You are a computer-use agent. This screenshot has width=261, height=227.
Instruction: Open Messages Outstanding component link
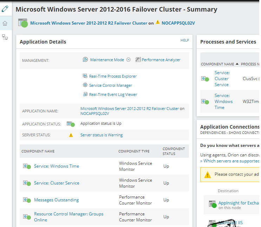point(57,200)
